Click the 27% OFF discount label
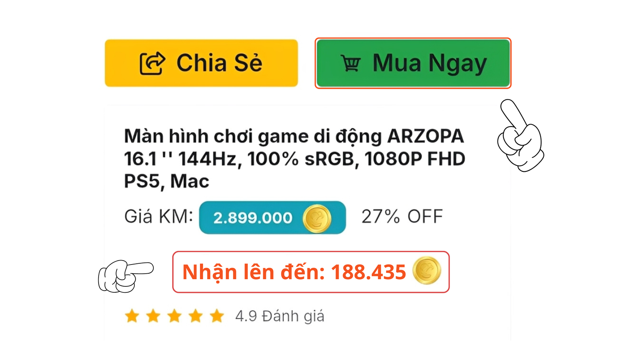This screenshot has width=636, height=358. click(x=402, y=216)
